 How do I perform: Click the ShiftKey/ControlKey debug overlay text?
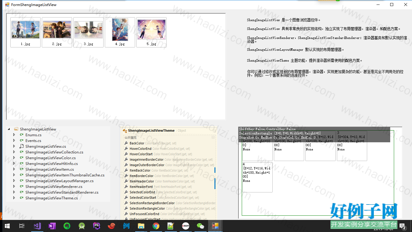tap(267, 129)
